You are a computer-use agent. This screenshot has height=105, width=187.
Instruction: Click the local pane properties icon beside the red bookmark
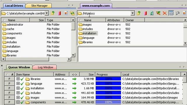click(x=66, y=13)
